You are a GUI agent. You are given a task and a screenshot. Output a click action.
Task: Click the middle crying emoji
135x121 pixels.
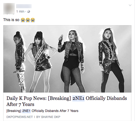28,20
